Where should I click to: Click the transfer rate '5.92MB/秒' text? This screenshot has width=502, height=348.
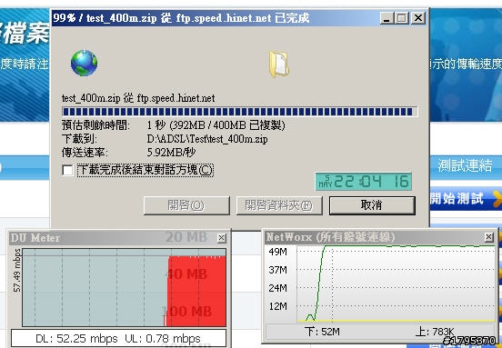pos(171,153)
